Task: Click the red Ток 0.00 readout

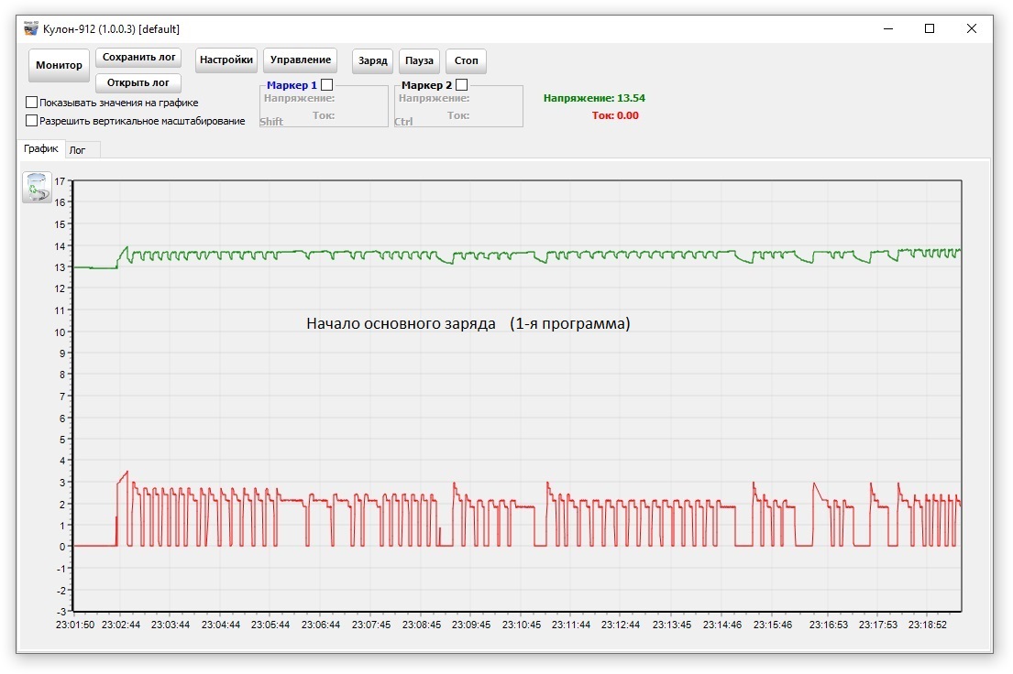Action: [x=615, y=115]
